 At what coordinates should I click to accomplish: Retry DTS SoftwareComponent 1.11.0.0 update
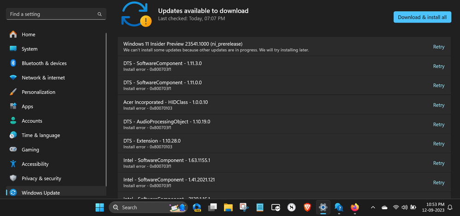[439, 85]
